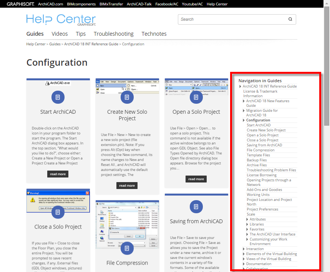
Task: Select Close a Solo Project in sidebar
Action: point(262,140)
